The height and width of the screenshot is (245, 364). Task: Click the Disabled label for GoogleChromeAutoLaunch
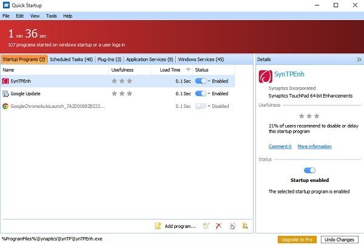(x=220, y=106)
